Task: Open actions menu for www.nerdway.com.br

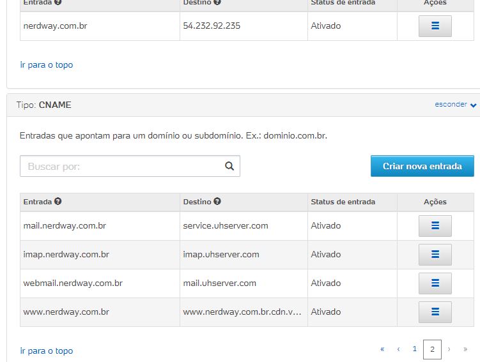Action: click(435, 312)
